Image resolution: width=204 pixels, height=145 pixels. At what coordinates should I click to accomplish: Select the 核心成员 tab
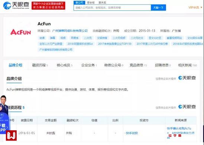65,65
